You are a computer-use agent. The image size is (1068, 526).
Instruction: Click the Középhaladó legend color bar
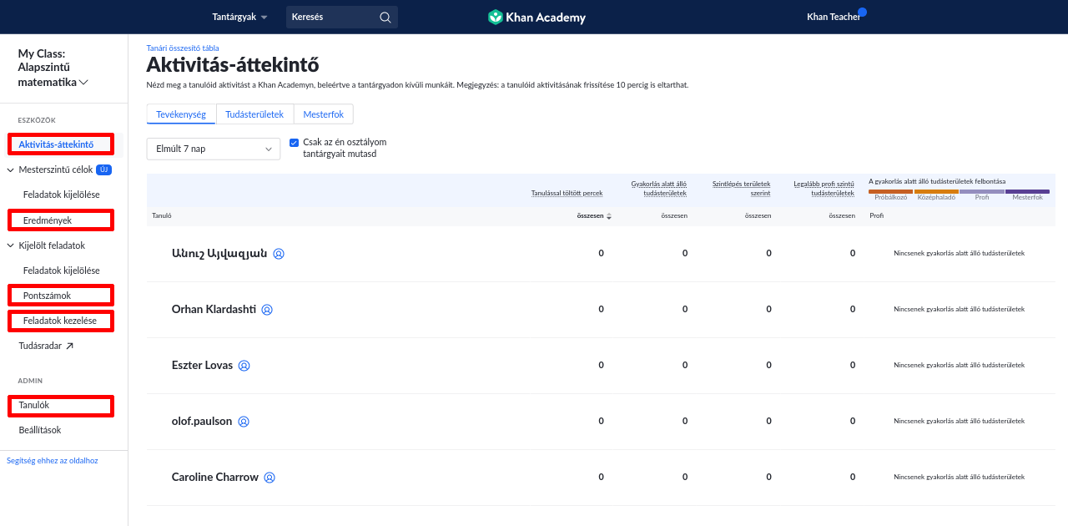(936, 192)
